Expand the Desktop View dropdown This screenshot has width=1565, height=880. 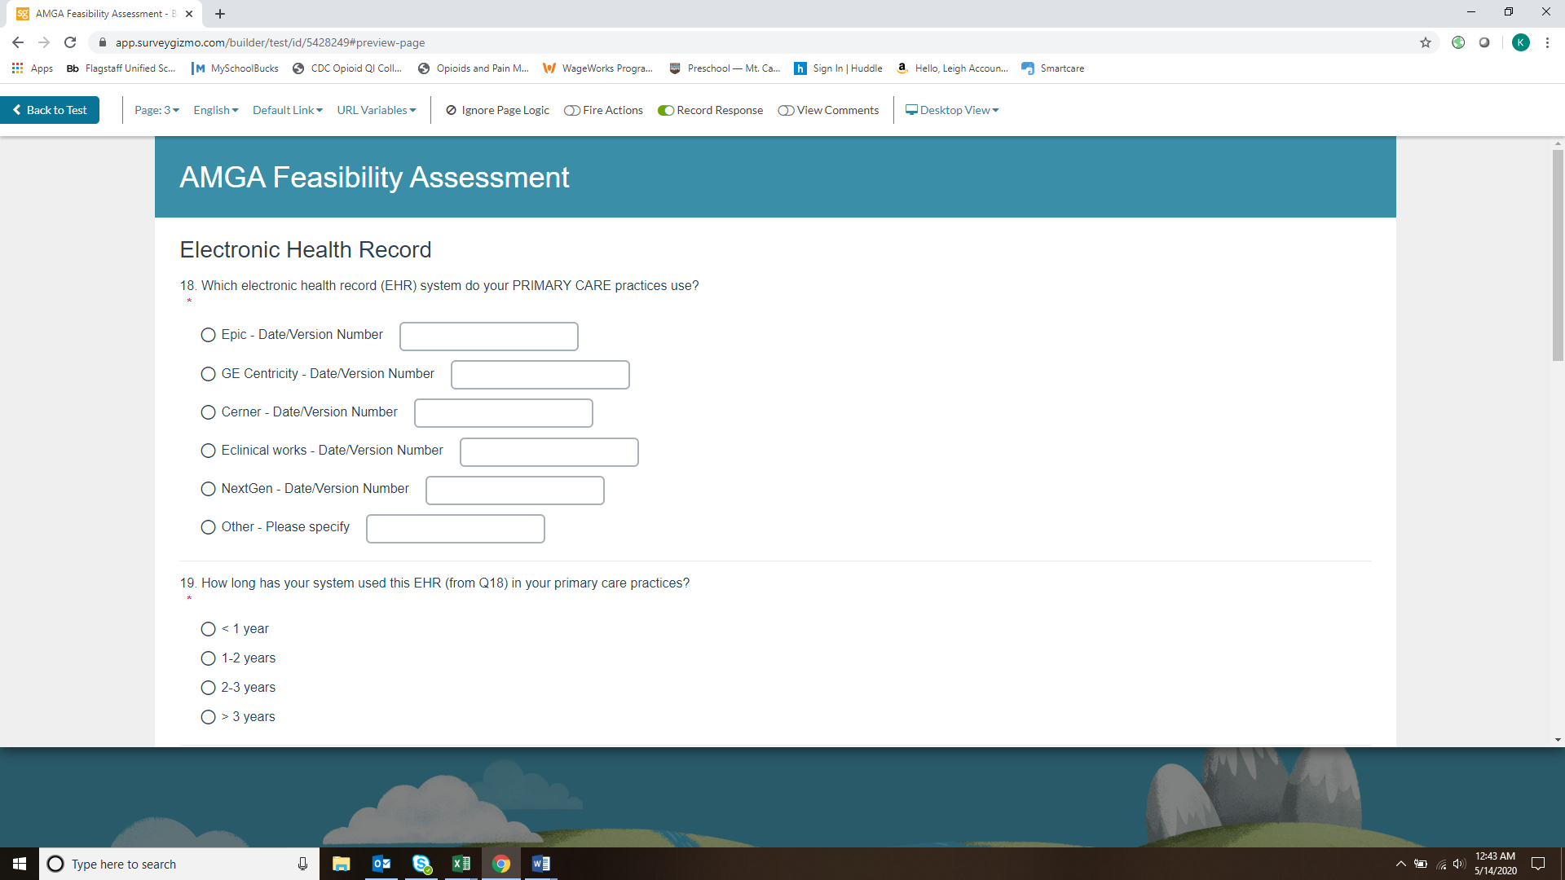(952, 110)
